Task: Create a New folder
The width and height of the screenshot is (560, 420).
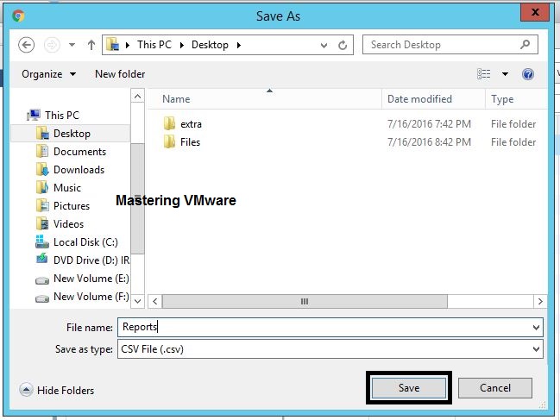Action: pyautogui.click(x=120, y=74)
